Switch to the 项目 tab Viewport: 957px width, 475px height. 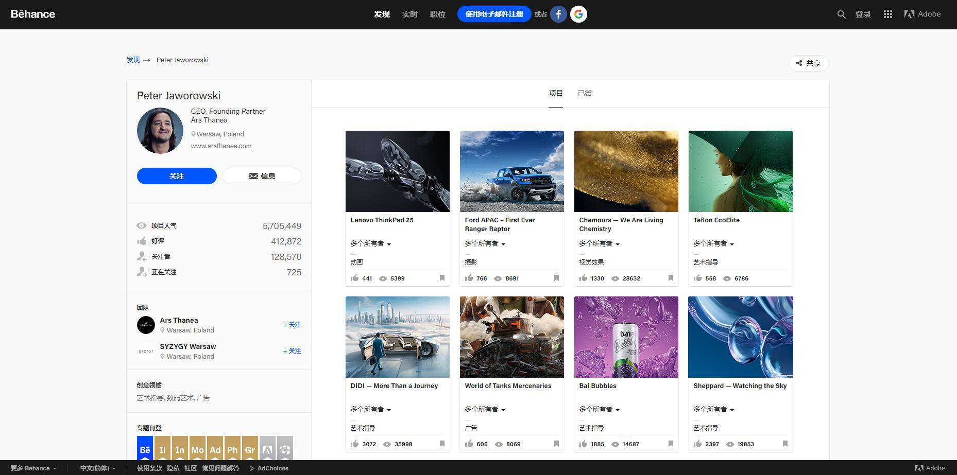pos(556,93)
